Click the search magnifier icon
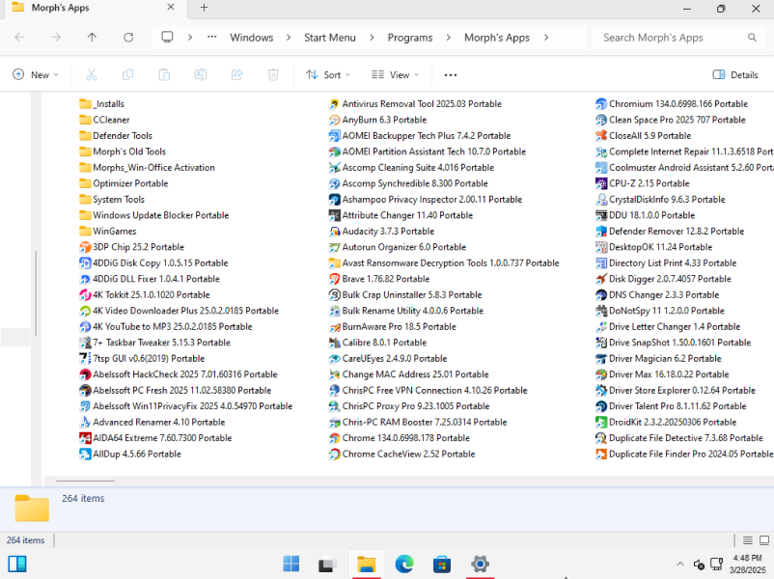Screen dimensions: 774x579 [x=752, y=38]
